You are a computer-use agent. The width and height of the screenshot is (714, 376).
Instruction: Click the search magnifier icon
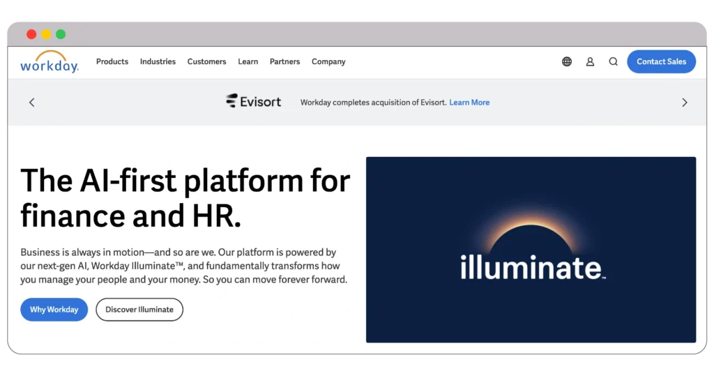[614, 61]
